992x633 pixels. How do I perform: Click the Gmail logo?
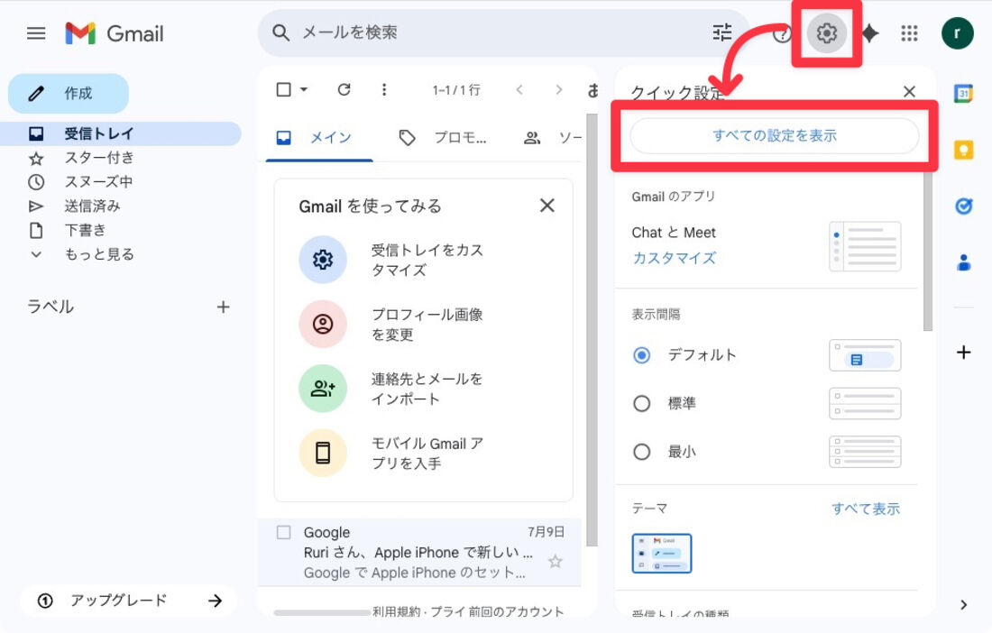tap(115, 32)
